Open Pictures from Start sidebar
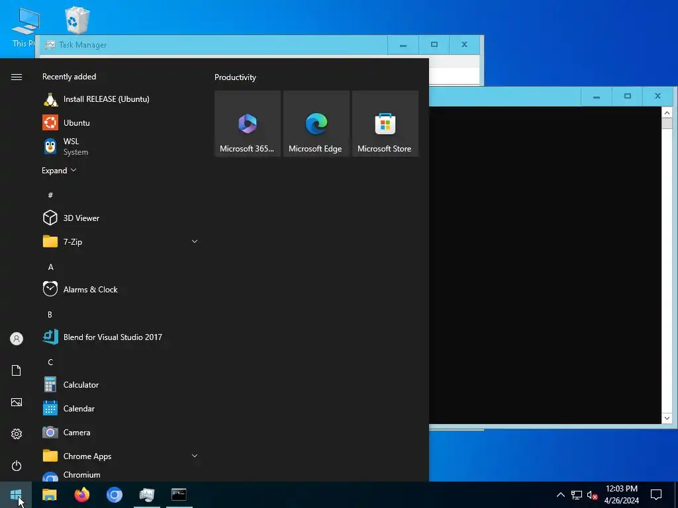This screenshot has width=678, height=508. pyautogui.click(x=17, y=402)
